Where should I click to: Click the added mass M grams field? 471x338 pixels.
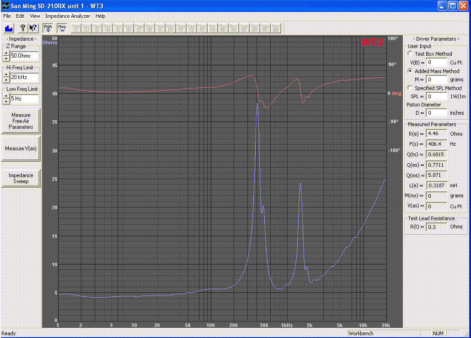(436, 79)
